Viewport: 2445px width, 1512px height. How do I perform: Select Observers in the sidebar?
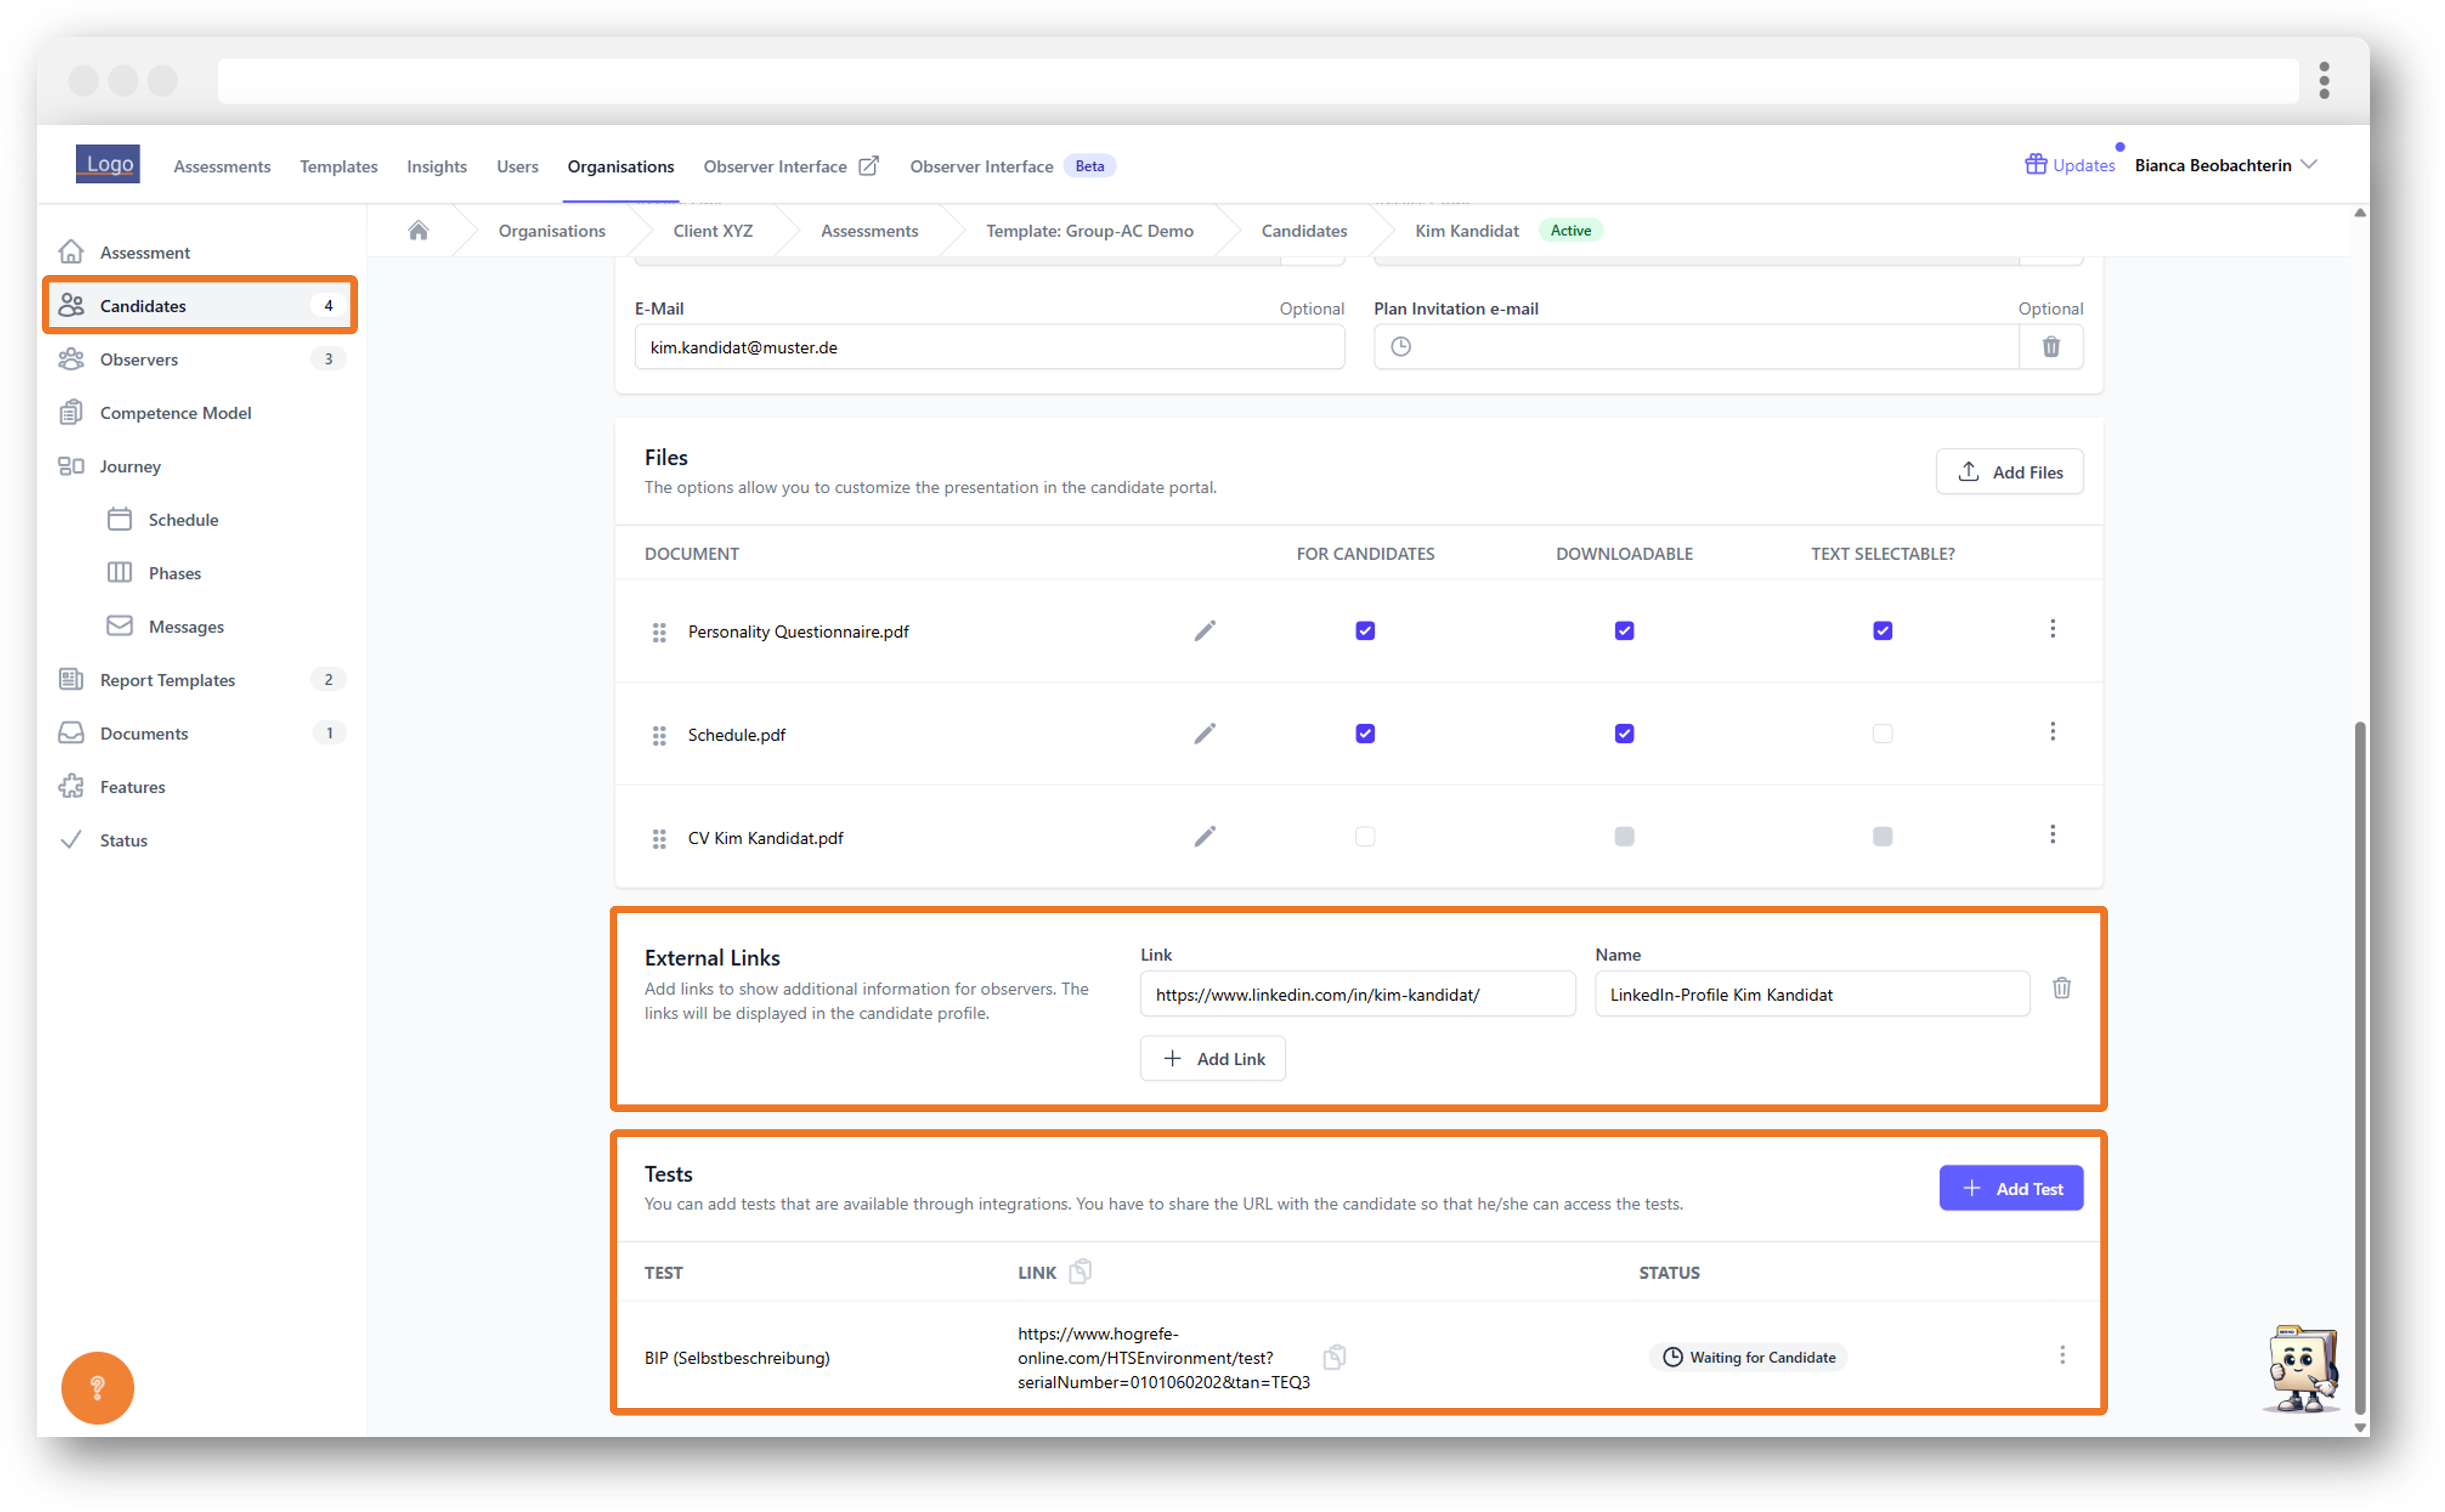[202, 359]
